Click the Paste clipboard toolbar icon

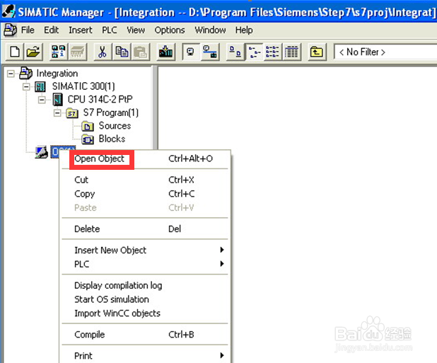141,52
